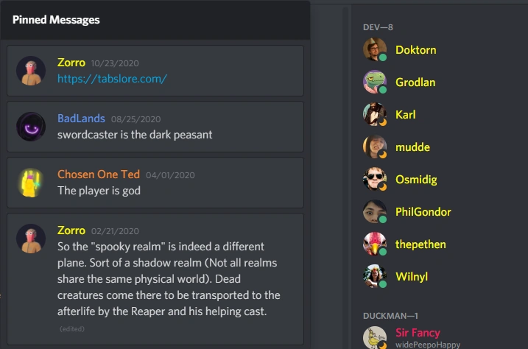Click the DUCKMAN—1 role group header
The height and width of the screenshot is (349, 528).
[390, 316]
